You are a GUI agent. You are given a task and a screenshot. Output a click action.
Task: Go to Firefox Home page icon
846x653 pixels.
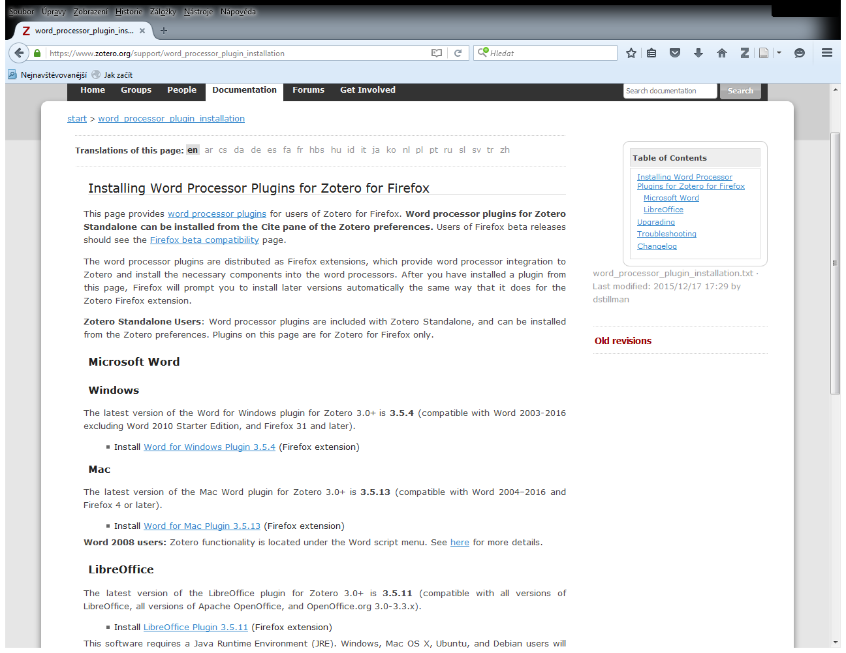pyautogui.click(x=722, y=54)
